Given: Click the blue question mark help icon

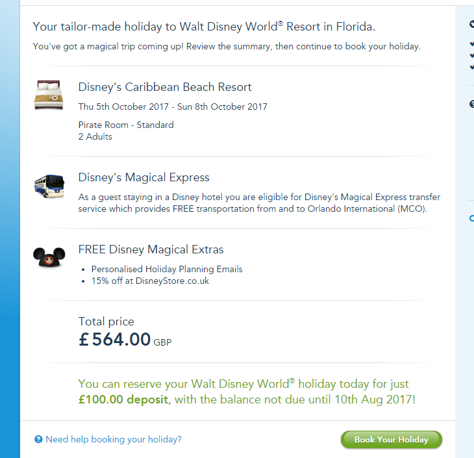Looking at the screenshot, I should click(38, 440).
